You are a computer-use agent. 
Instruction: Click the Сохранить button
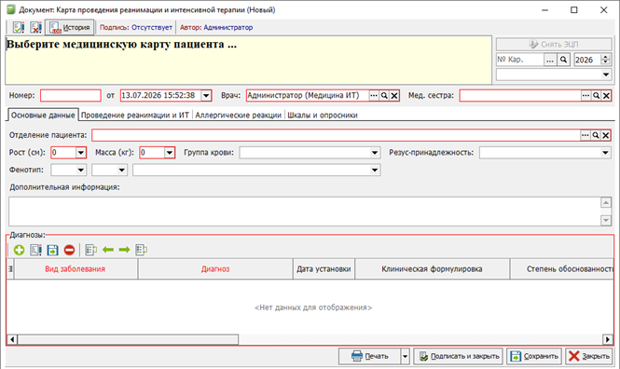point(534,356)
